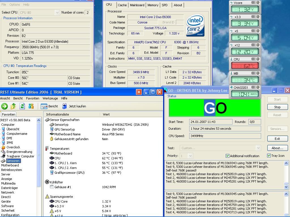Open the Motherboard category in the Everest tree
Screen dimensions: 290x217
10,165
